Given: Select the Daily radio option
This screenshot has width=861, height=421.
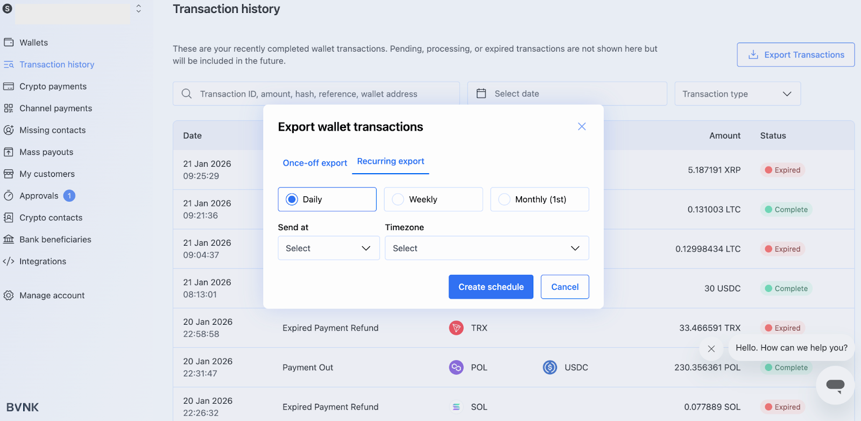Looking at the screenshot, I should coord(292,199).
